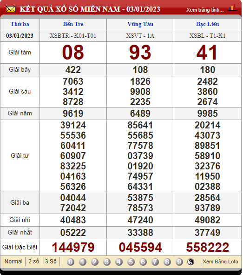Click Giải sáu number 2674
The height and width of the screenshot is (275, 243).
pos(208,102)
